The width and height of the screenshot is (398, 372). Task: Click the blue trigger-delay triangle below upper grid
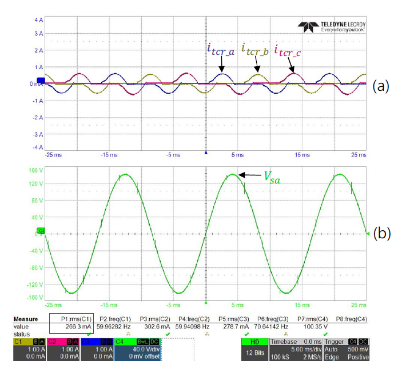coord(205,152)
